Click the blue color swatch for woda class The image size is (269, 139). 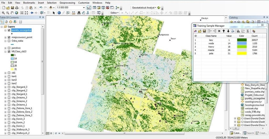(242, 43)
